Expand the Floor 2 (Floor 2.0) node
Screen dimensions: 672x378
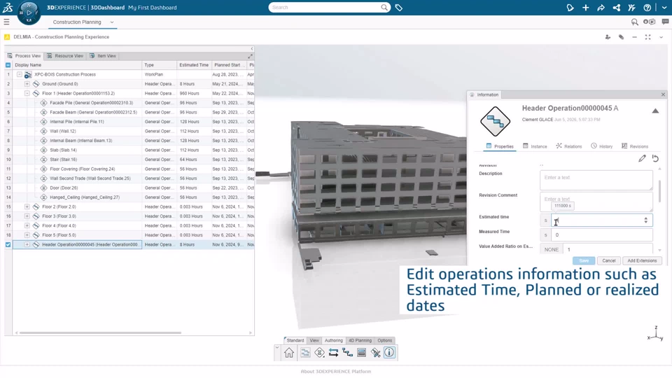click(27, 206)
